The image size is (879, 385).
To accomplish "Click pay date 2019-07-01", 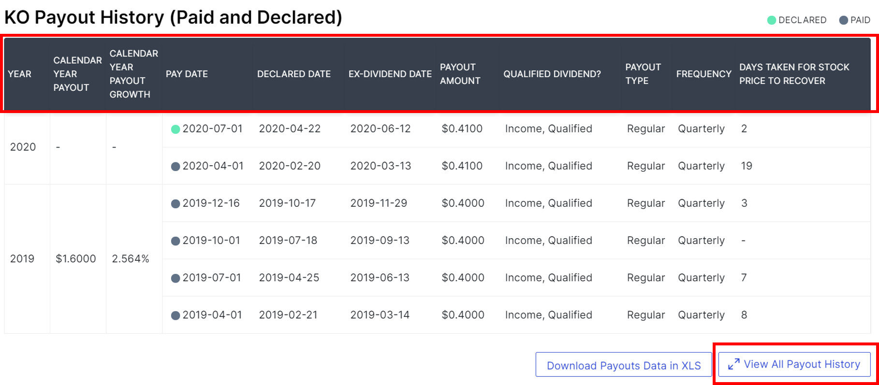I will [211, 277].
